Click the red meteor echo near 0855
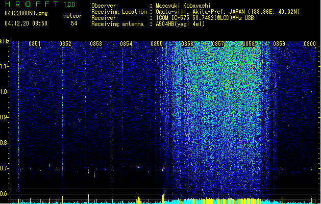The image size is (321, 204). tap(163, 169)
